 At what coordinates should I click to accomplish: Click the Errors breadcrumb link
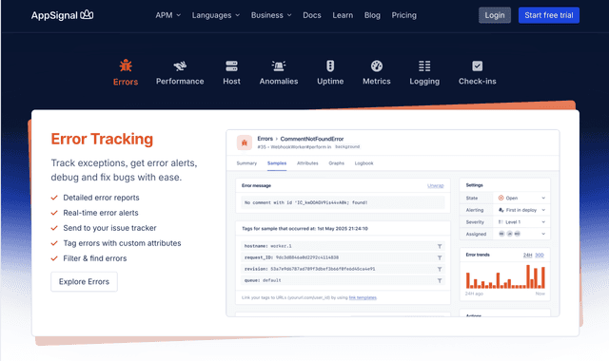coord(265,139)
